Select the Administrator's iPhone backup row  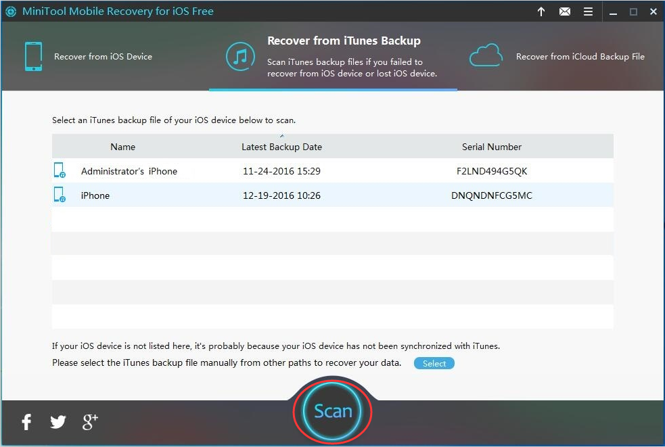point(333,171)
